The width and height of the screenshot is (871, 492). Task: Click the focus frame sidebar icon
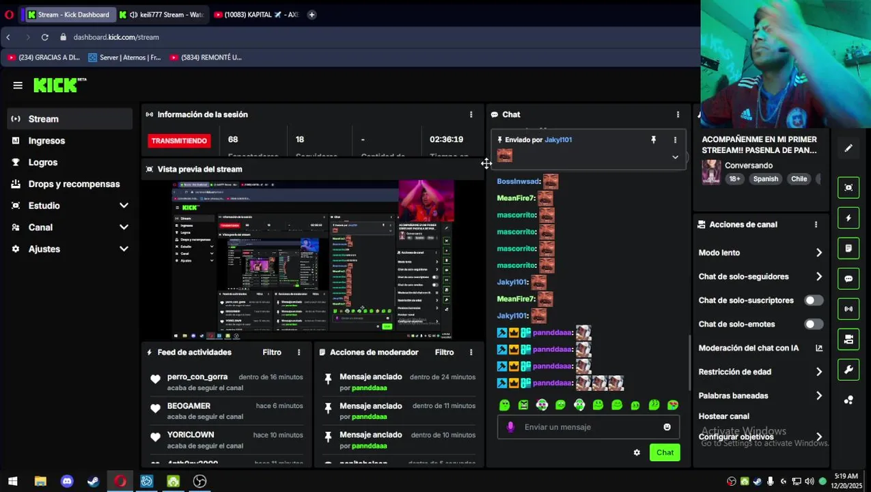[x=848, y=187]
